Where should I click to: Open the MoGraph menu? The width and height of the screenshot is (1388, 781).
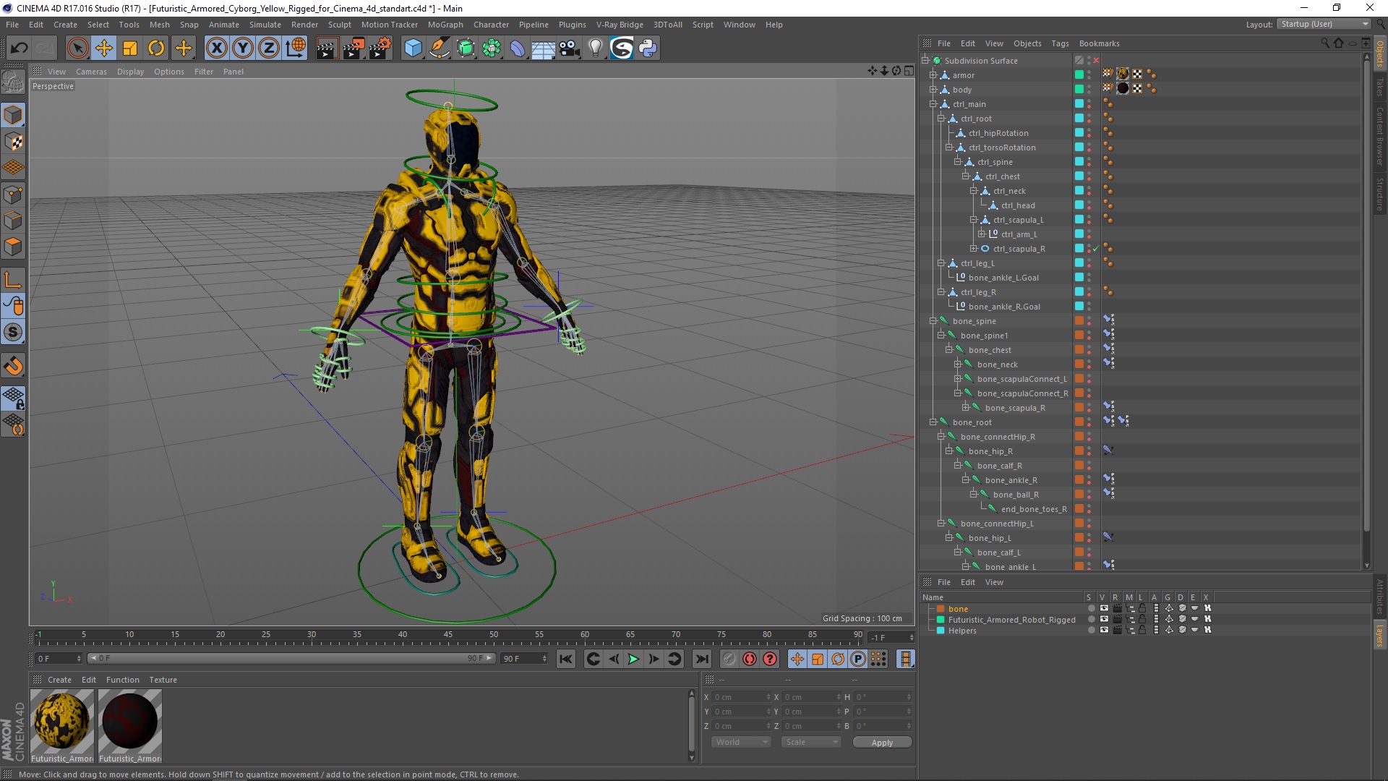[x=445, y=25]
